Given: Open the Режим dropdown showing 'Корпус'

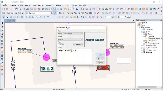Looking at the screenshot, I should tap(70, 39).
